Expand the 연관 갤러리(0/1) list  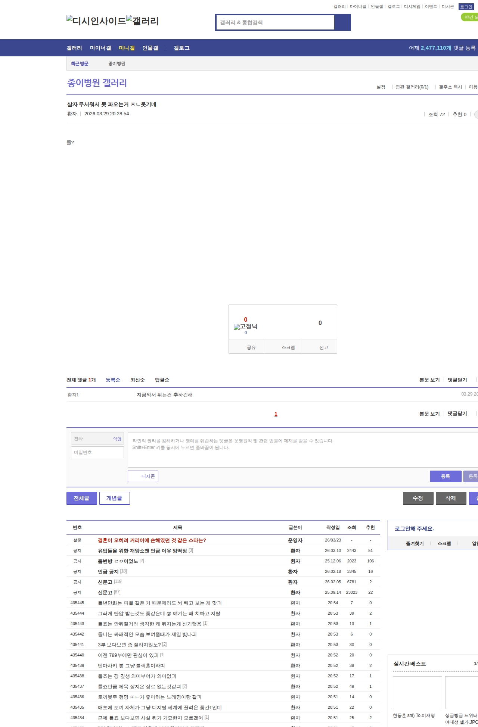(412, 87)
